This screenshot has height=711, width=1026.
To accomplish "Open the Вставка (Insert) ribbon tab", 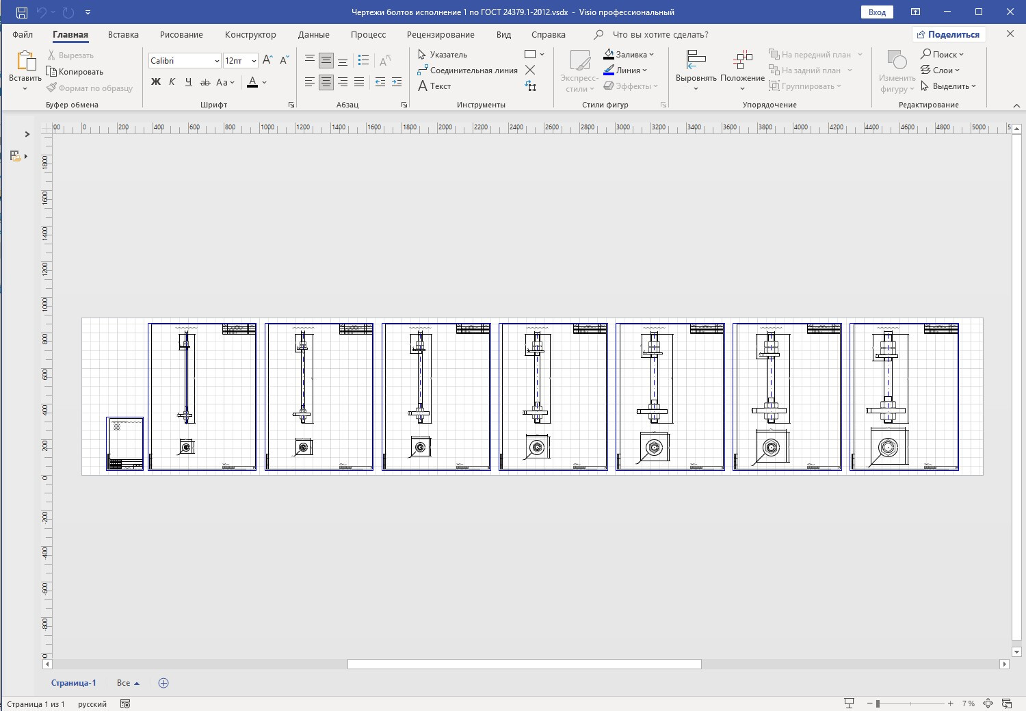I will [x=123, y=34].
